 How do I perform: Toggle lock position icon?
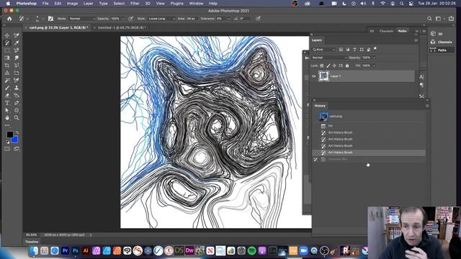click(x=334, y=65)
